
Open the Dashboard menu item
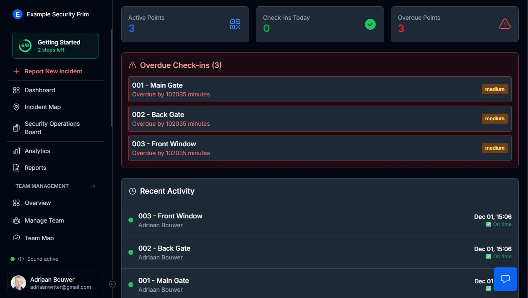[39, 90]
